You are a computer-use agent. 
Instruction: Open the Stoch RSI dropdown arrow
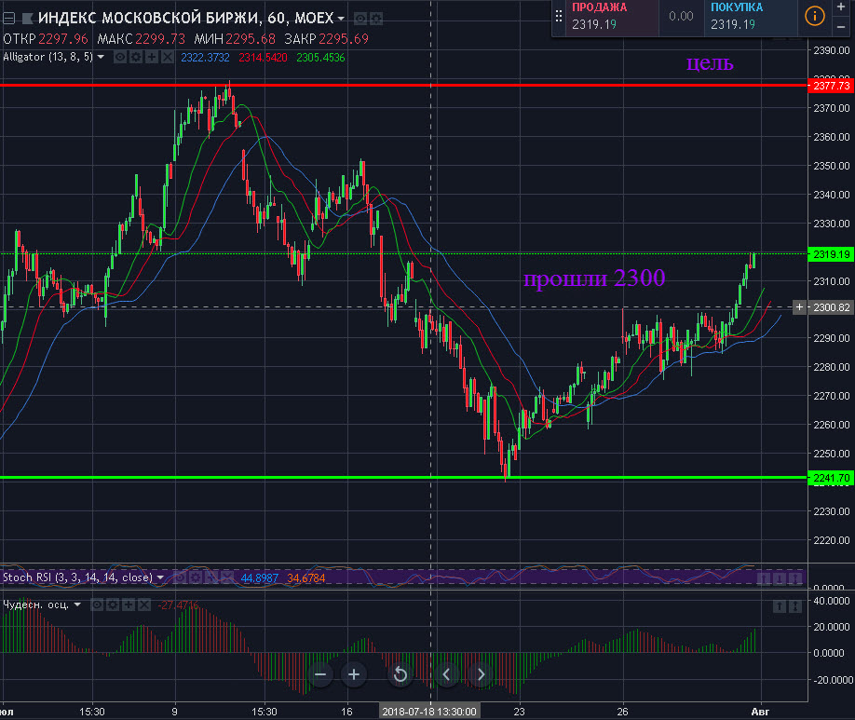160,577
